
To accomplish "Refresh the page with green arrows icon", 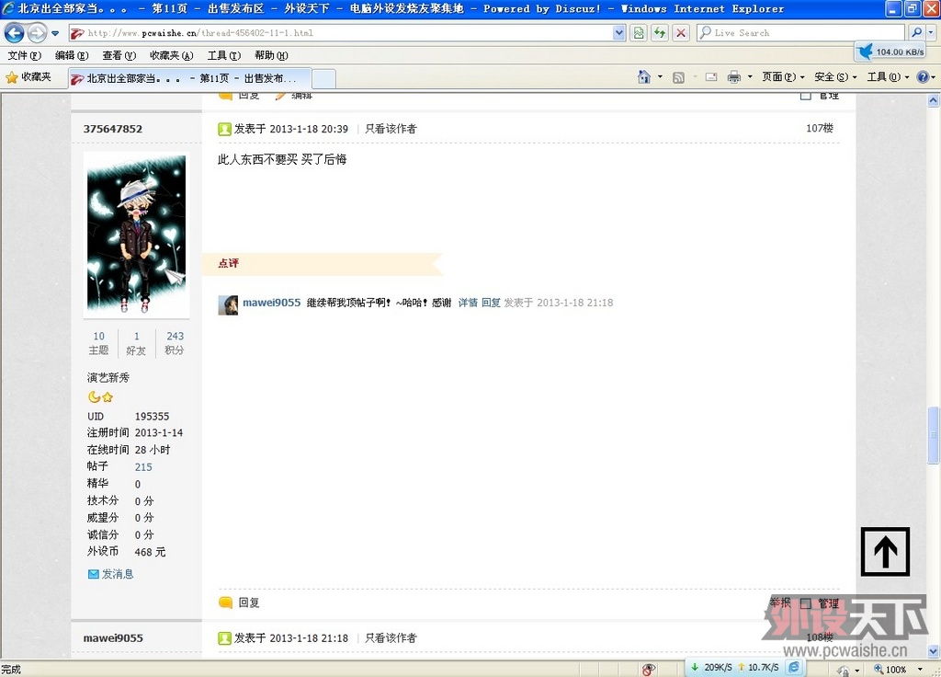I will [660, 33].
